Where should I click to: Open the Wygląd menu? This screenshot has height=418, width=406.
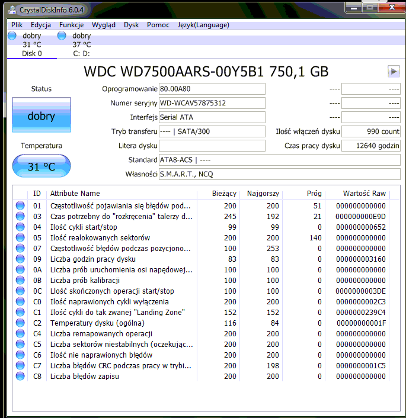pos(104,25)
